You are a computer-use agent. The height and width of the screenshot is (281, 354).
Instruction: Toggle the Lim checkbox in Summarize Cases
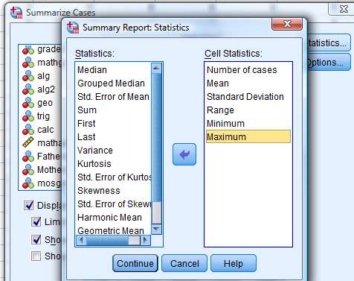[36, 221]
